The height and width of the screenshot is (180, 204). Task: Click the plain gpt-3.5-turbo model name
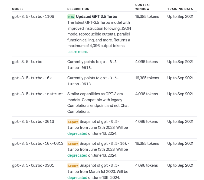click(27, 62)
